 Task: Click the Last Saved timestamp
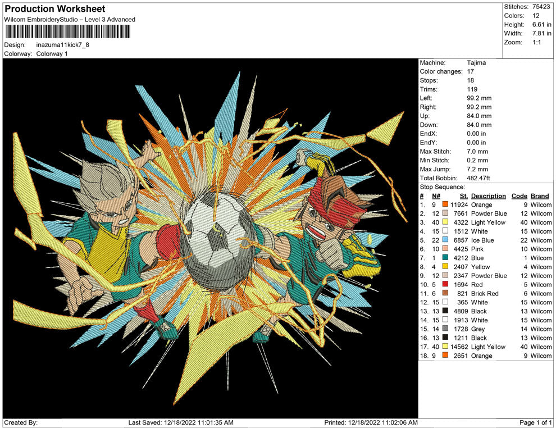click(181, 422)
